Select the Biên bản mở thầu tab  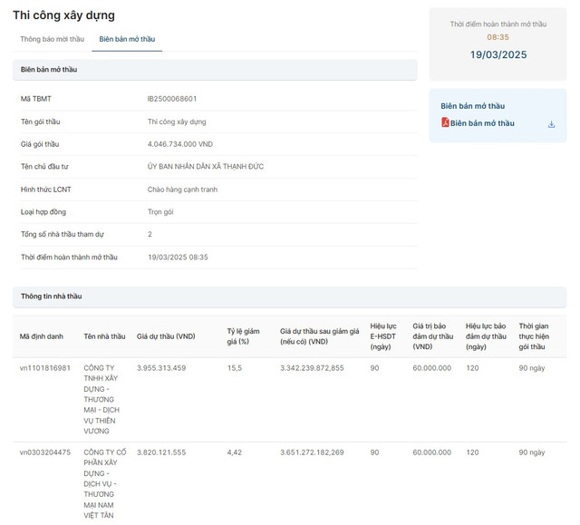127,40
